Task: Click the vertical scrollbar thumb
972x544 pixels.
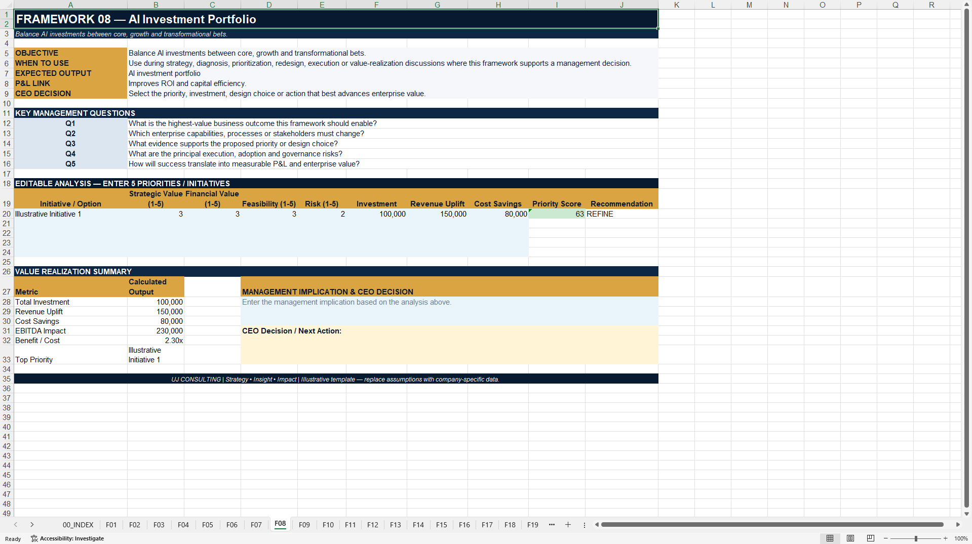Action: pyautogui.click(x=966, y=258)
